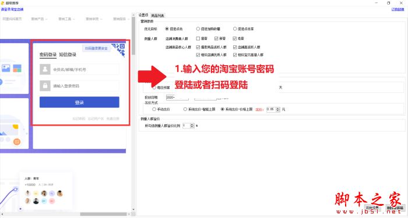
Task: Click the browser pane scroll-down arrow
Action: click(x=133, y=209)
